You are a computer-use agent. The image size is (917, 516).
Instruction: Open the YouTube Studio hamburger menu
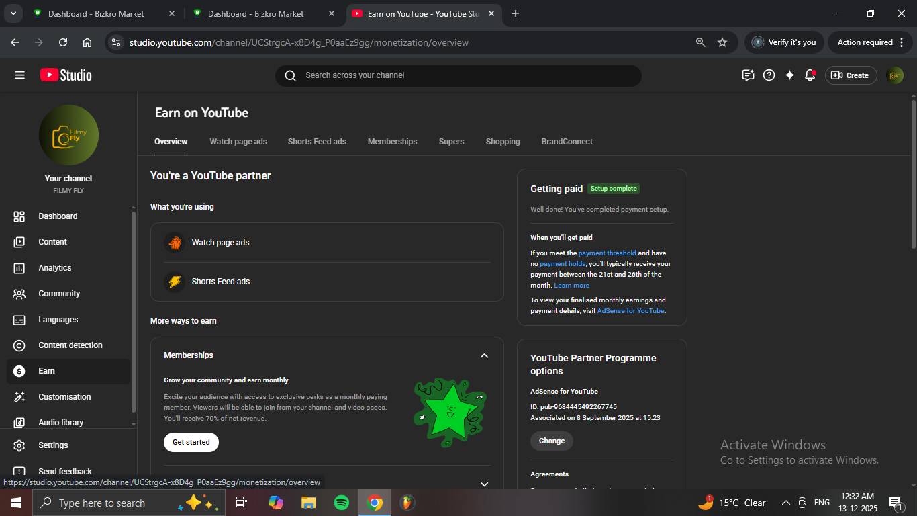19,75
